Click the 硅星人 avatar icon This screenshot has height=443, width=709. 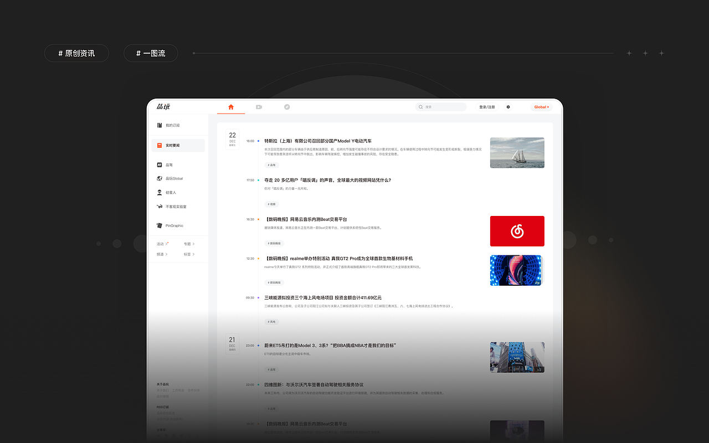coord(160,192)
